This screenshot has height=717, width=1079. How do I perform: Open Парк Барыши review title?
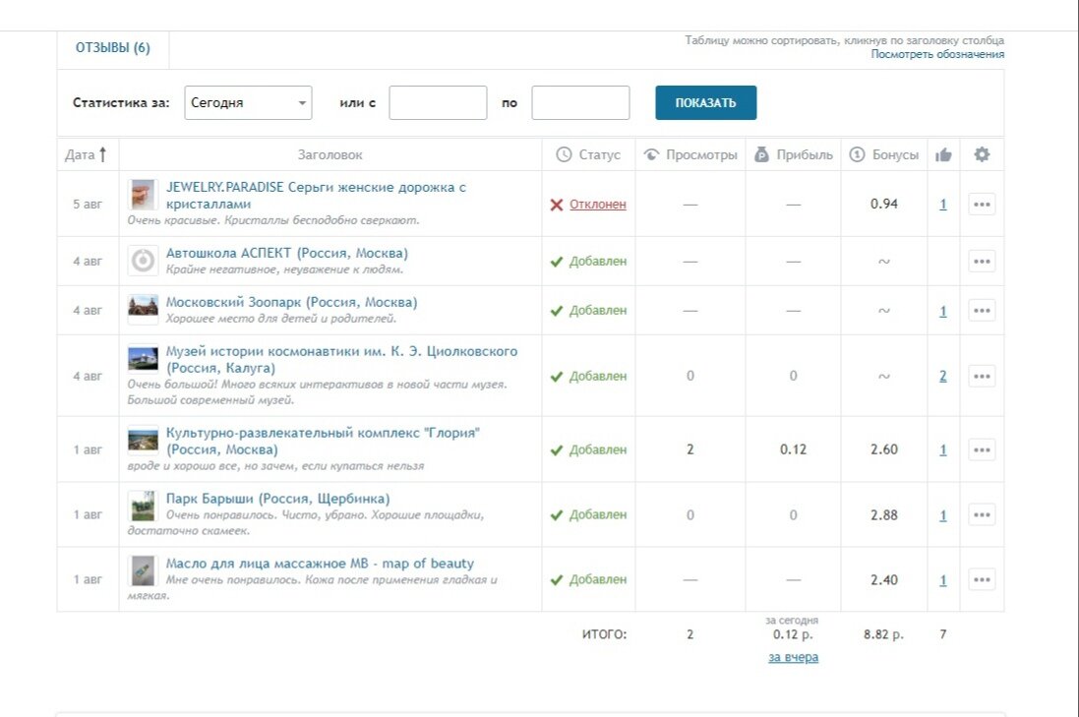(278, 499)
